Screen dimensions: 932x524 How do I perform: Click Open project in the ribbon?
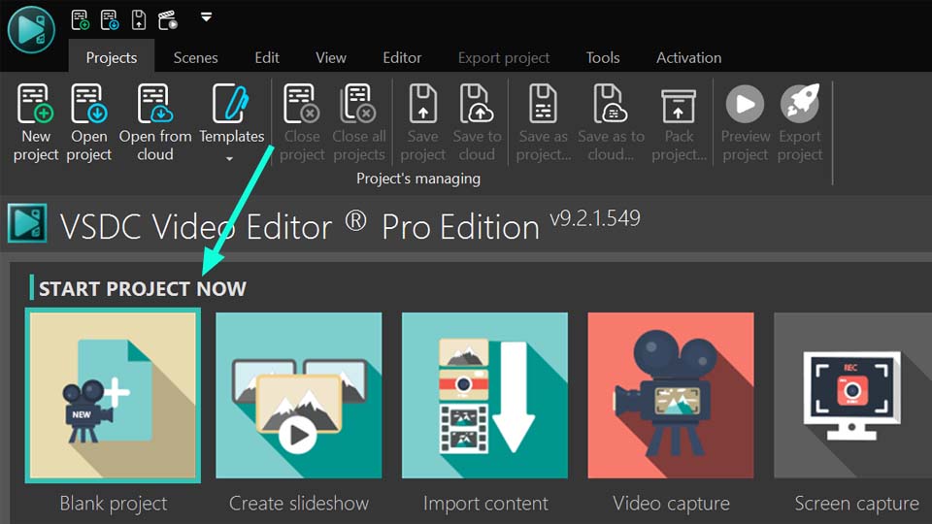[89, 122]
